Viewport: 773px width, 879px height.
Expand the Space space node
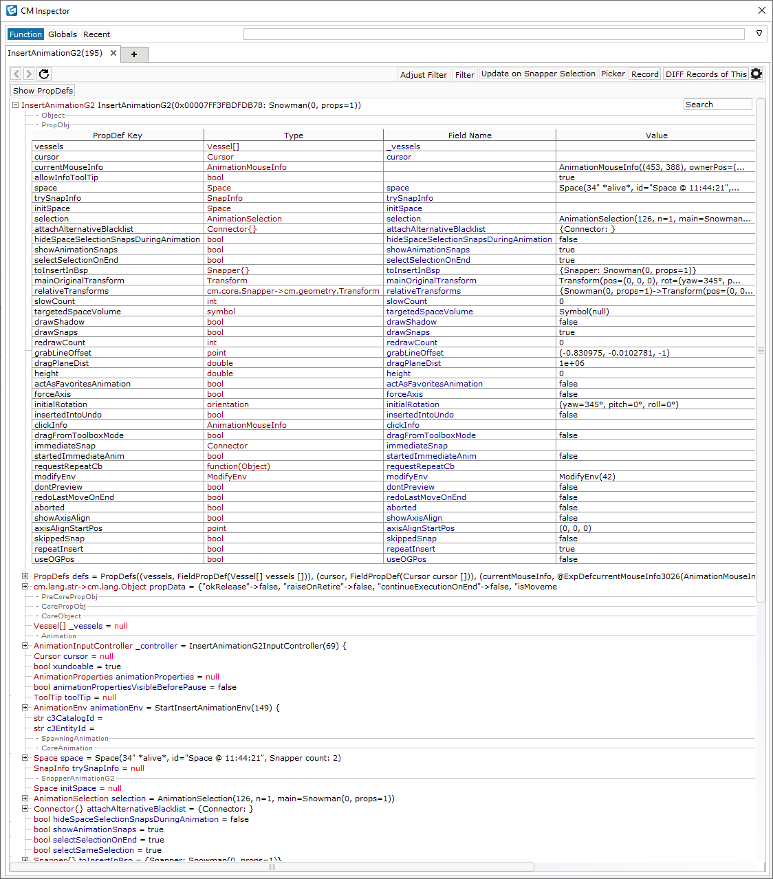pyautogui.click(x=25, y=758)
